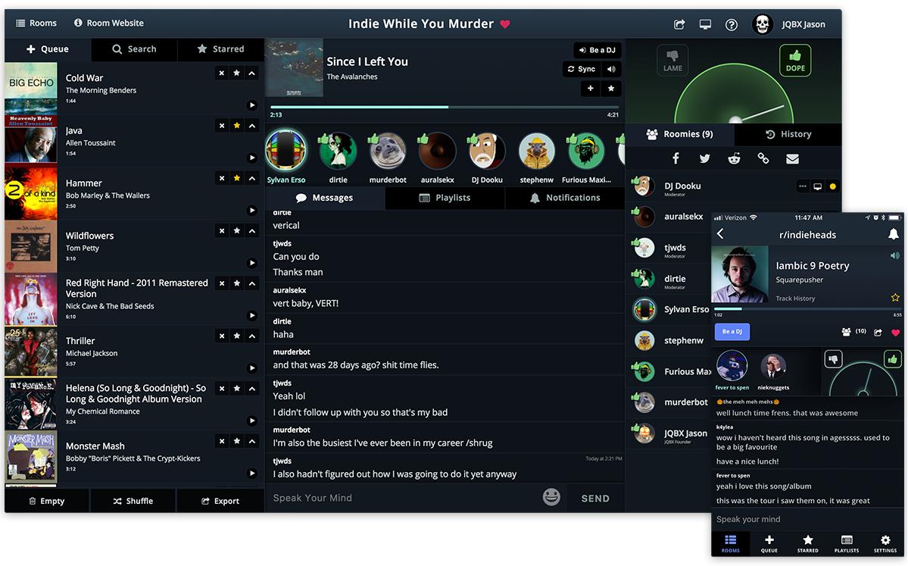Remove Java from the queue
The image size is (908, 566).
pos(221,126)
